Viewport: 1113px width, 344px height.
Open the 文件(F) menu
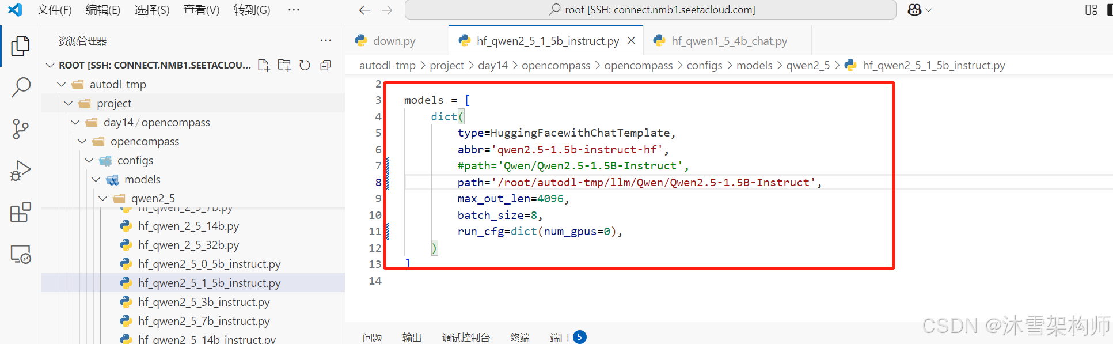coord(54,10)
